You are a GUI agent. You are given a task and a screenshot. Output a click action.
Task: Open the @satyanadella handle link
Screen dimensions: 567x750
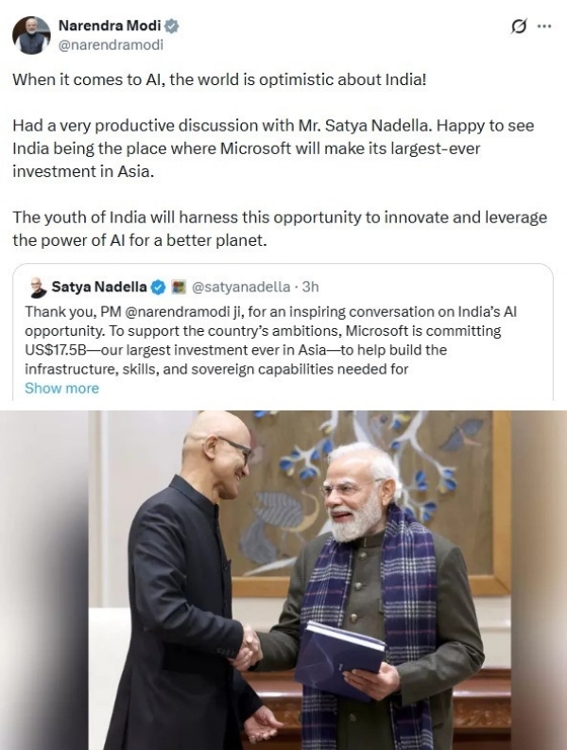240,287
